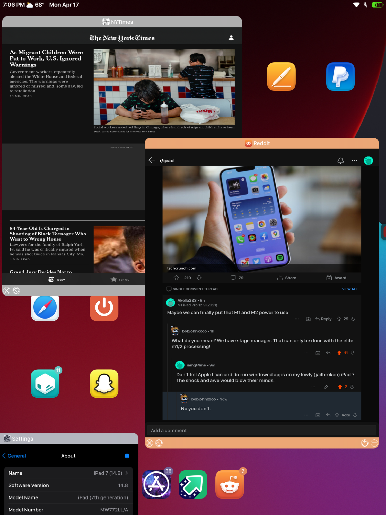The image size is (386, 515).
Task: Give an Award to the post
Action: (x=336, y=278)
